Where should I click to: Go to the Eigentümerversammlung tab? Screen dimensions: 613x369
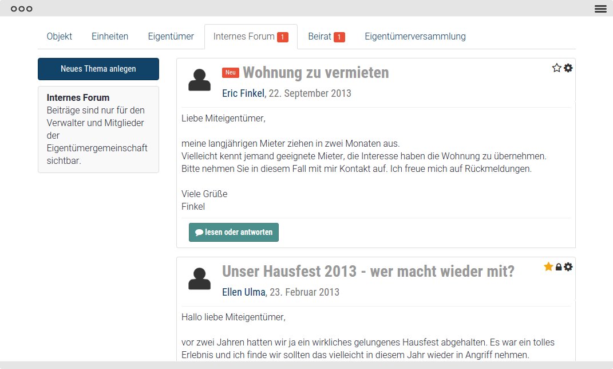click(415, 37)
